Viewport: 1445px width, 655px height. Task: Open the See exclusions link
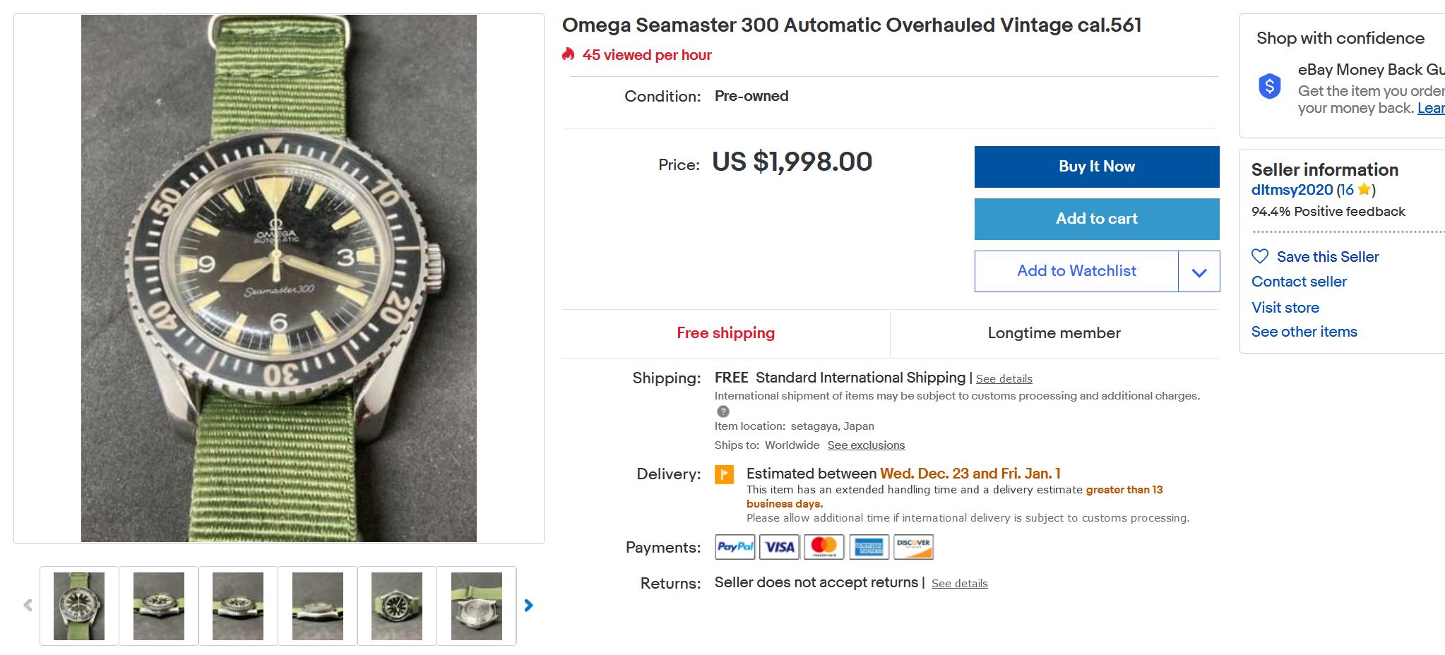pos(866,445)
